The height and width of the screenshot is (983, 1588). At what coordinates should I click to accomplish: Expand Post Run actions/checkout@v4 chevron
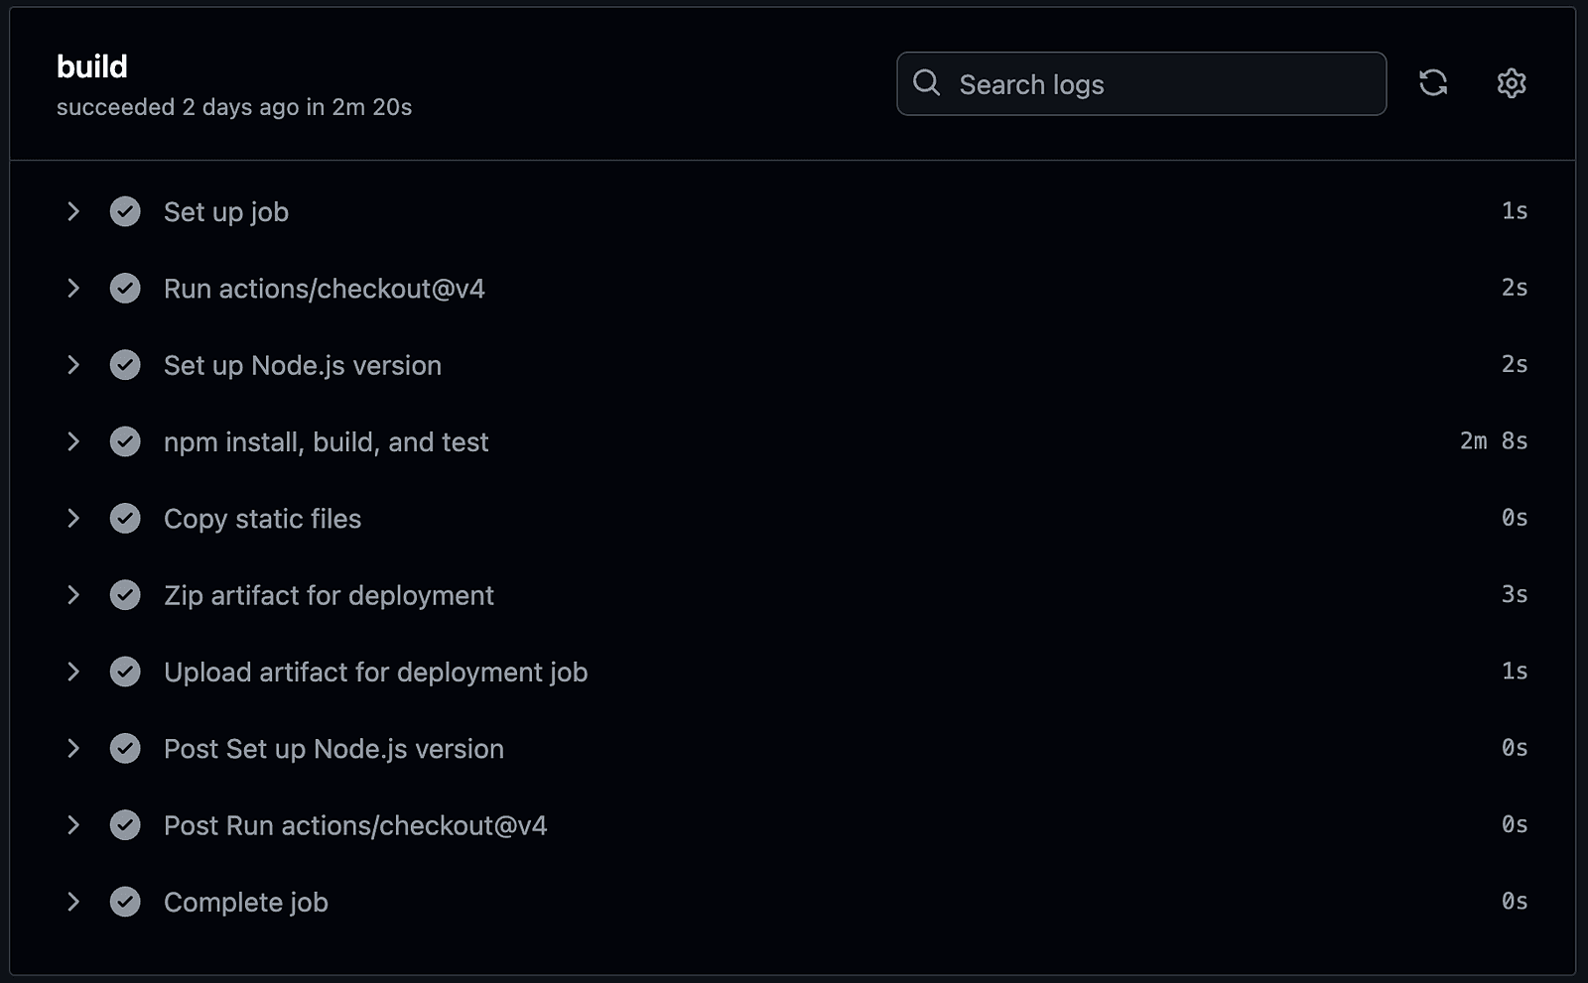pyautogui.click(x=72, y=825)
